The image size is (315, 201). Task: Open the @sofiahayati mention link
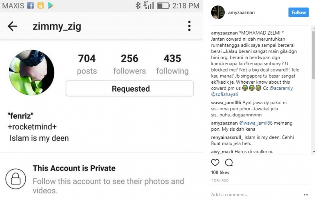click(x=225, y=94)
